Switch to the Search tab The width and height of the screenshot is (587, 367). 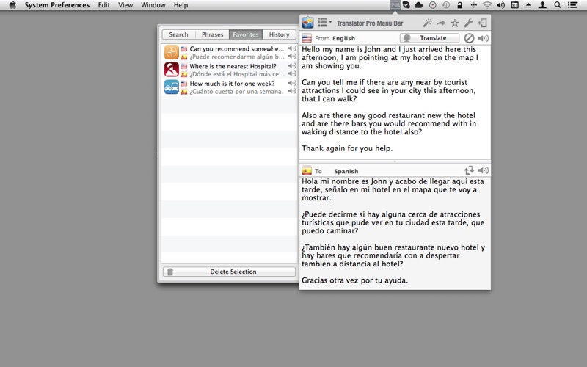[x=178, y=34]
